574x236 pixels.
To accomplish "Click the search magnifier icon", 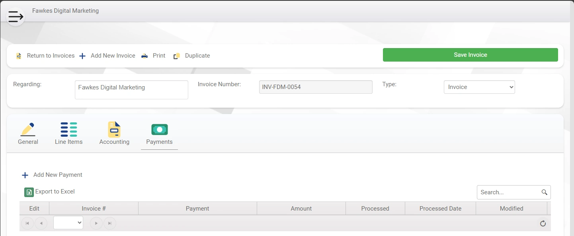I will pos(545,192).
